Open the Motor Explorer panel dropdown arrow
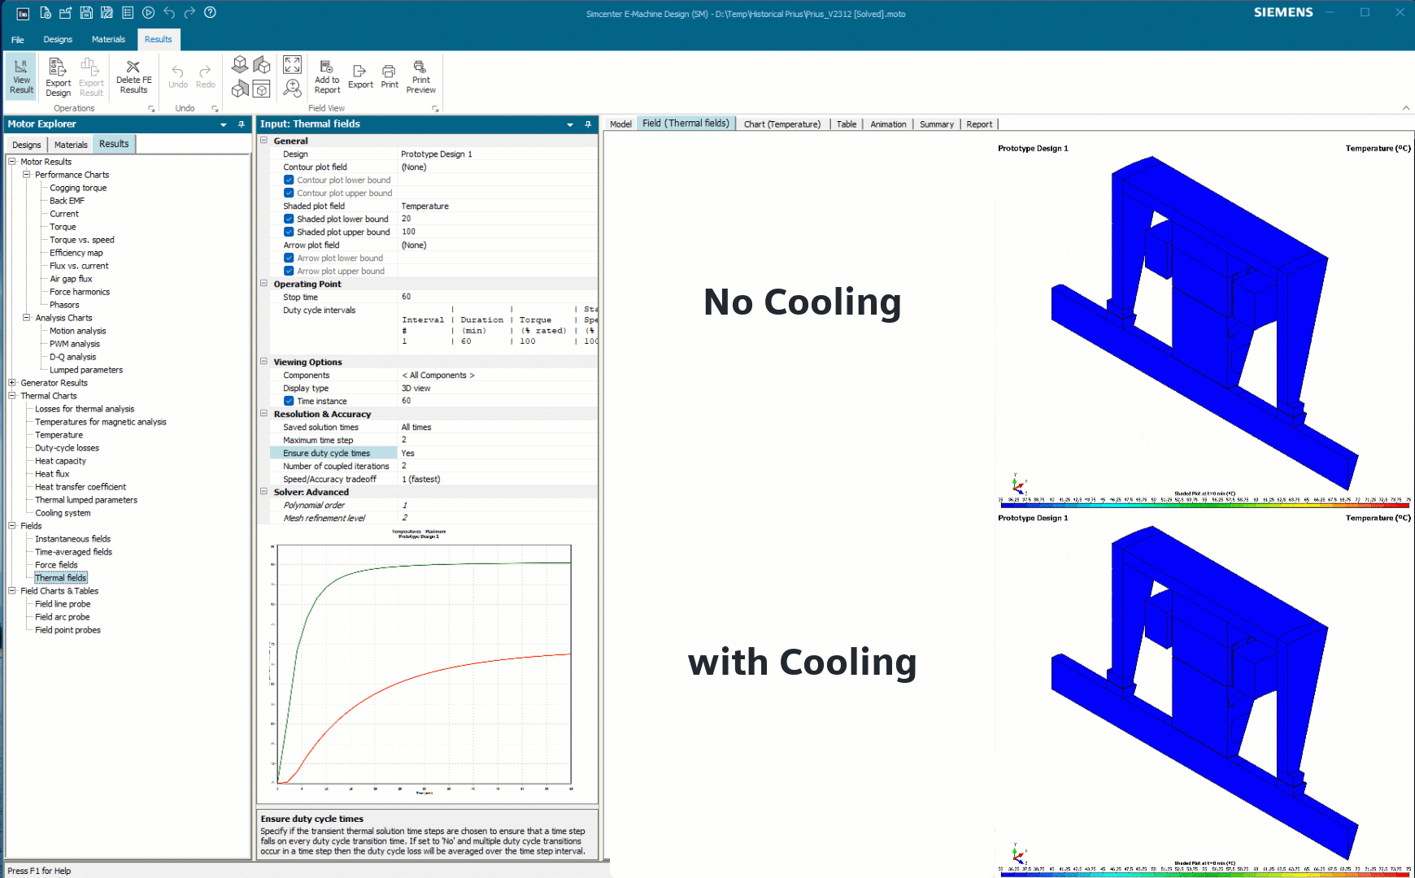1415x878 pixels. coord(224,124)
